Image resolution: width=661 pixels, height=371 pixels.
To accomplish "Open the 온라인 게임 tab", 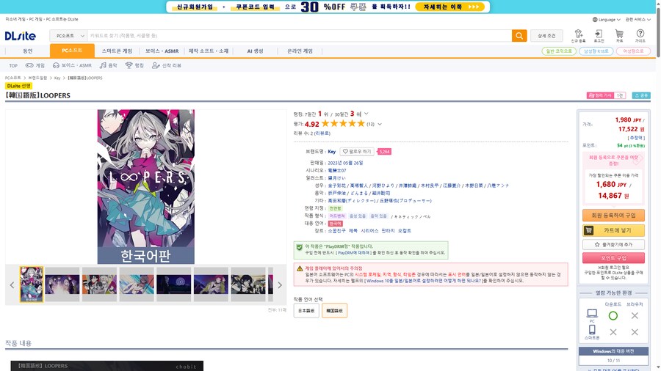I will [x=300, y=51].
